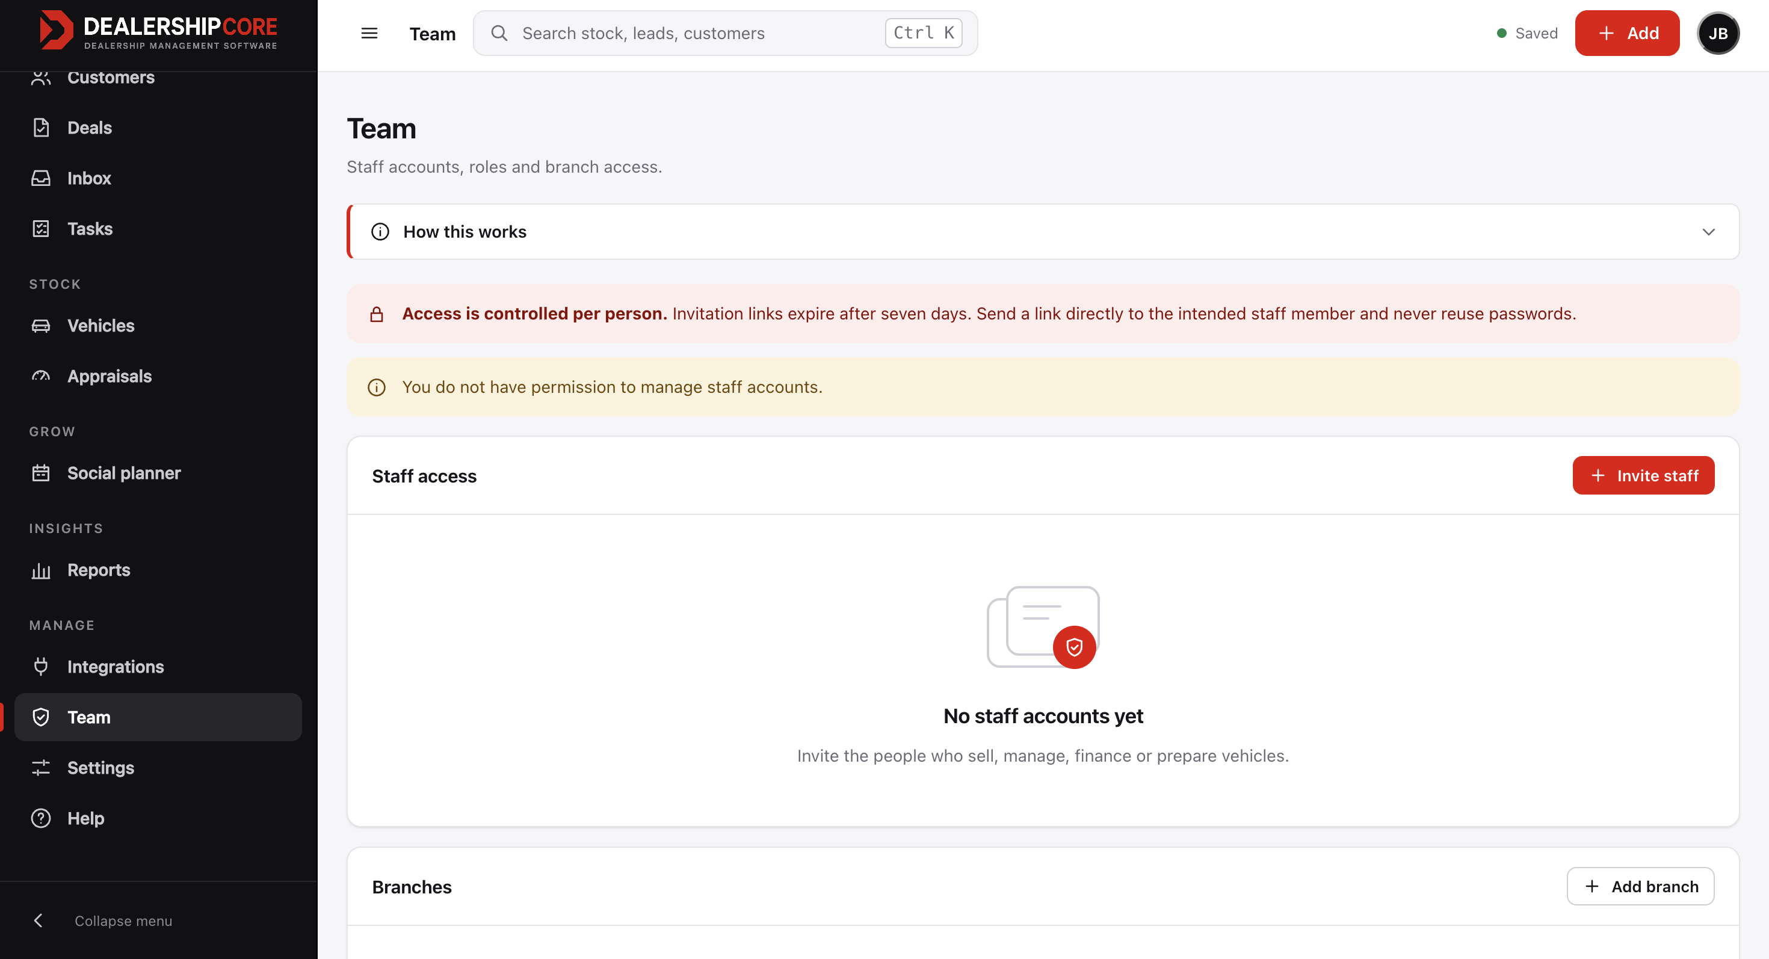Click the Help question mark icon
1769x959 pixels.
[x=41, y=818]
